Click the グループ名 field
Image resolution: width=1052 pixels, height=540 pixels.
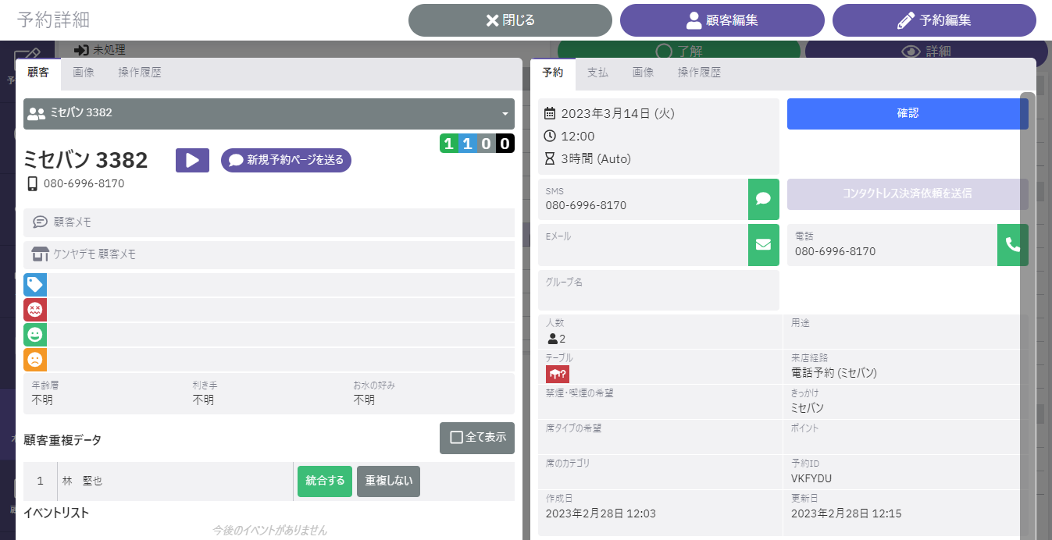pyautogui.click(x=658, y=290)
